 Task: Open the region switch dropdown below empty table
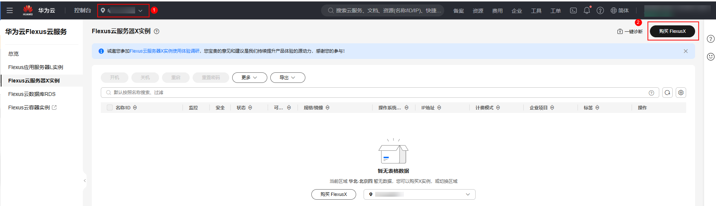click(x=420, y=194)
